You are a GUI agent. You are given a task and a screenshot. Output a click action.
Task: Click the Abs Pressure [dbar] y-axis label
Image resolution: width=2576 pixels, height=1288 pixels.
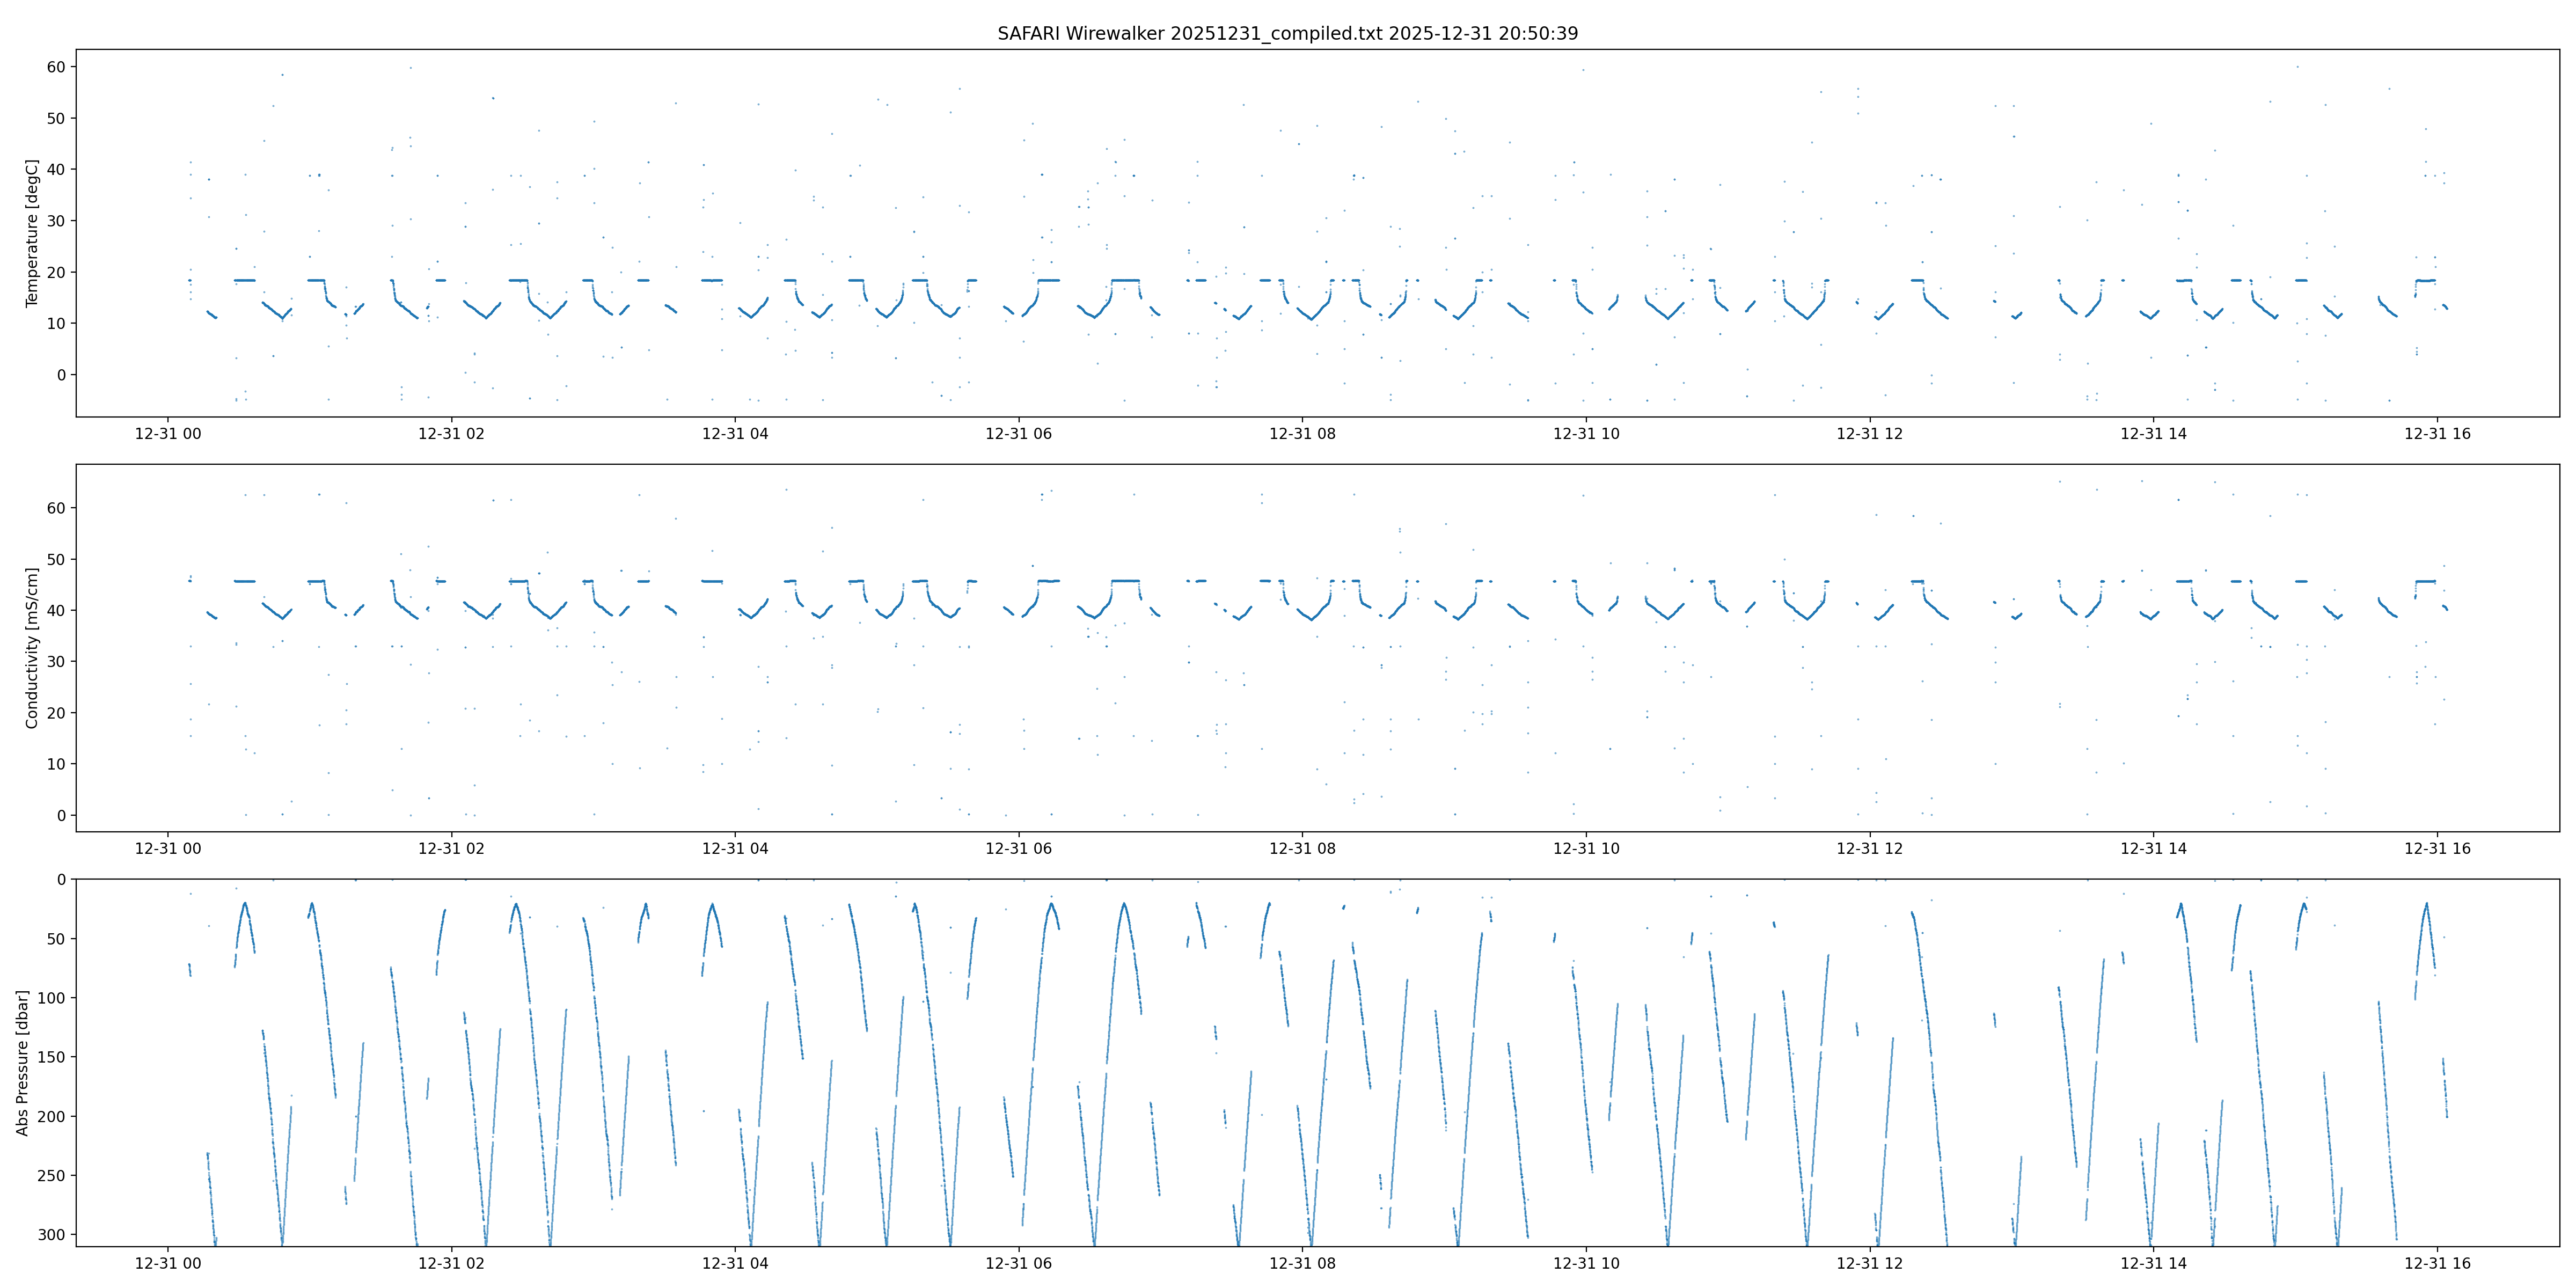(22, 1062)
